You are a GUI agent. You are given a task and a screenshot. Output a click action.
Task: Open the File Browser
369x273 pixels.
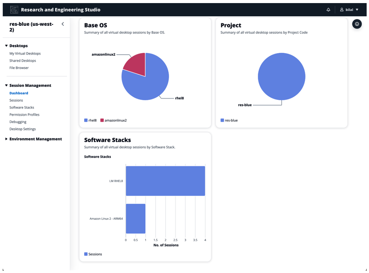coord(19,67)
